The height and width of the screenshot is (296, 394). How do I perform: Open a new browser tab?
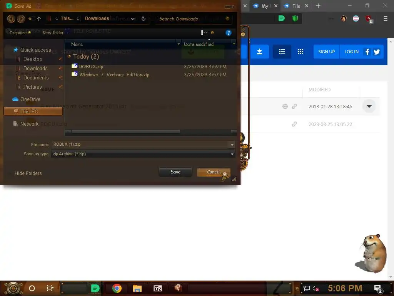coord(318,6)
